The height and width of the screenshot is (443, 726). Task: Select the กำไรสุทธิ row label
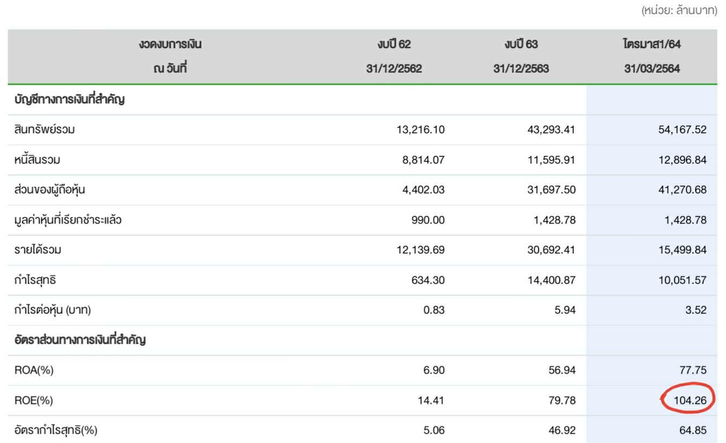(x=36, y=281)
